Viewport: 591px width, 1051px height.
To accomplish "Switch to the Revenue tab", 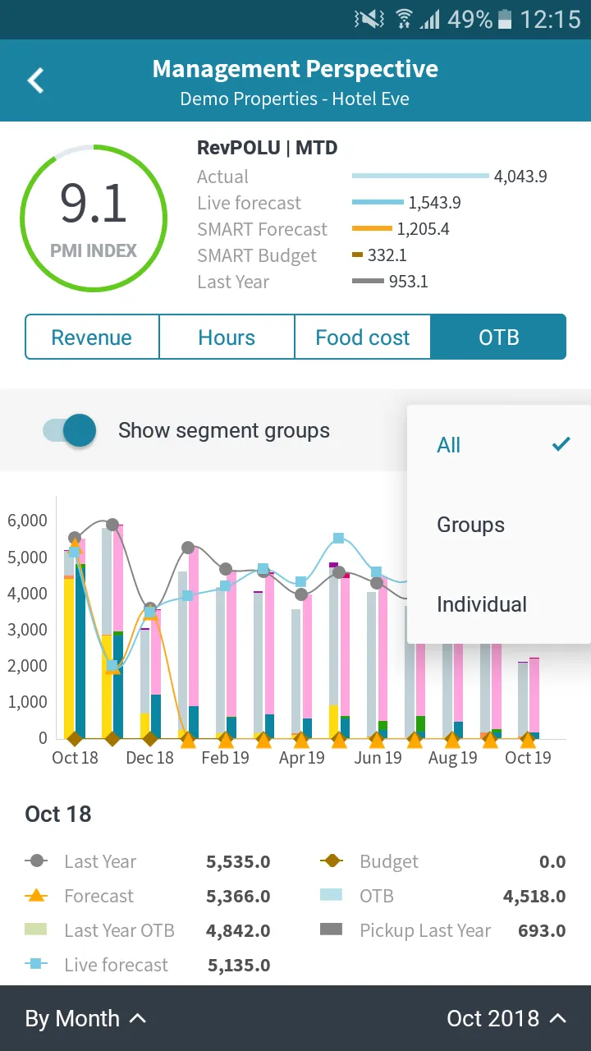I will (92, 337).
